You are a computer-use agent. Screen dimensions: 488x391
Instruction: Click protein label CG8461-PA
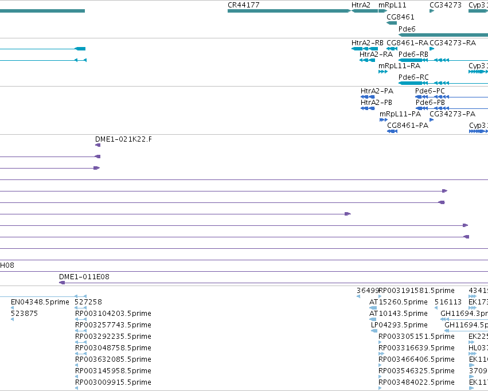(x=408, y=126)
